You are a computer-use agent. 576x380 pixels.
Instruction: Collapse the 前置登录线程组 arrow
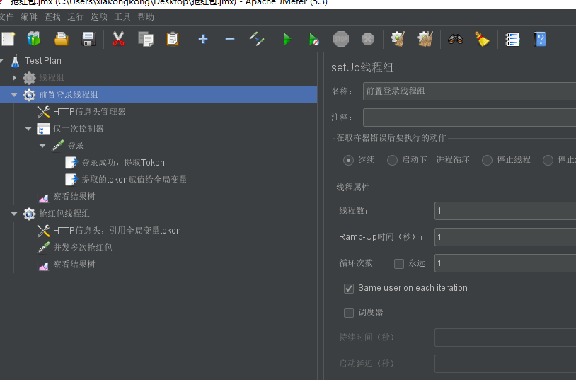(x=14, y=95)
